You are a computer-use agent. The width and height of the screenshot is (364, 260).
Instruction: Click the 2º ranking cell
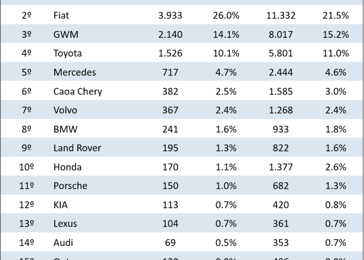point(27,16)
